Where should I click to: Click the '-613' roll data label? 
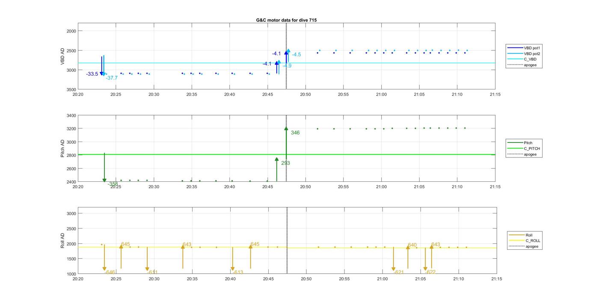(238, 272)
